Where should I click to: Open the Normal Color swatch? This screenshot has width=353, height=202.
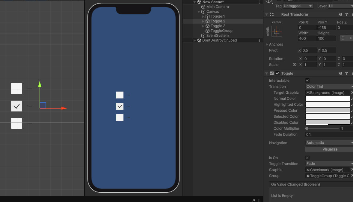click(x=327, y=98)
